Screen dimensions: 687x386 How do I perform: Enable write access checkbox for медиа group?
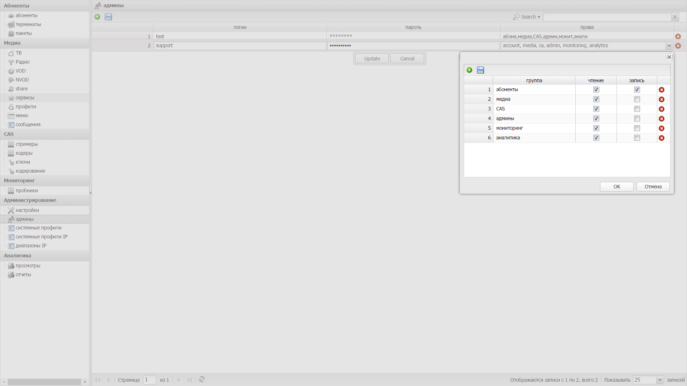[637, 99]
